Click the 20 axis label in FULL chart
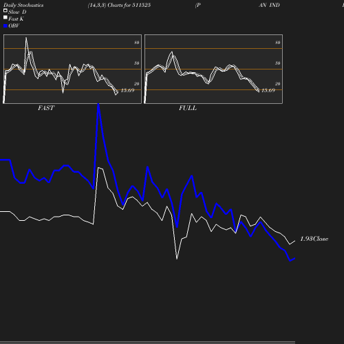 278,84
